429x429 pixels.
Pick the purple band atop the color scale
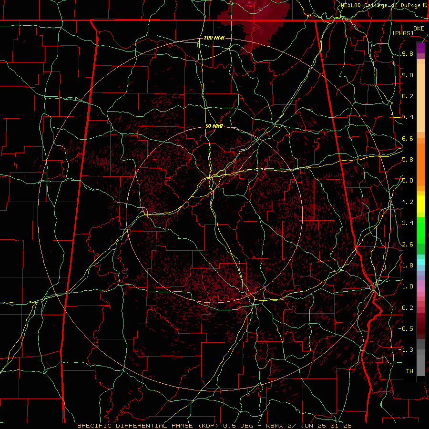click(x=421, y=48)
